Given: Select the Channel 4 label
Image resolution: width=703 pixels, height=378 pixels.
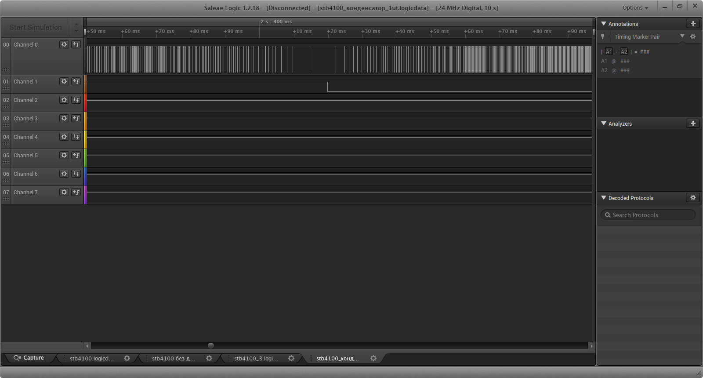Looking at the screenshot, I should click(25, 137).
